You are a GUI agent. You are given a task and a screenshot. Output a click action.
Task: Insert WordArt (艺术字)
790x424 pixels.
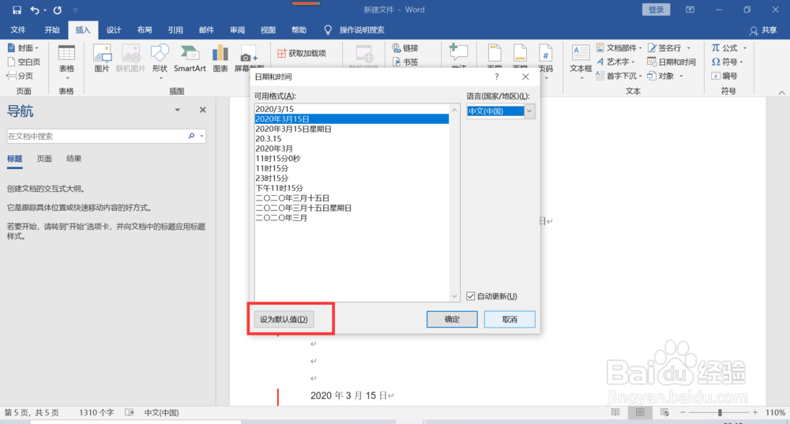click(x=615, y=62)
